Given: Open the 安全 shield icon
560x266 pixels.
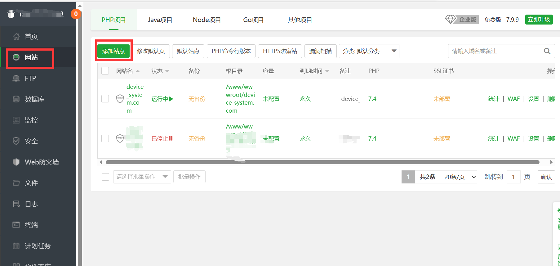Looking at the screenshot, I should click(x=16, y=141).
